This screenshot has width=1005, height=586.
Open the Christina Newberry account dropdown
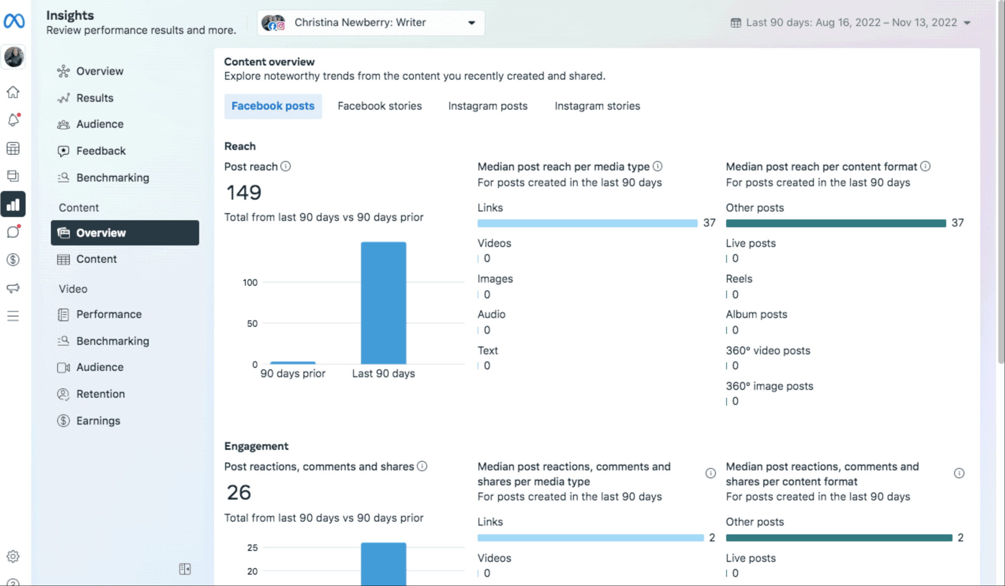[371, 23]
